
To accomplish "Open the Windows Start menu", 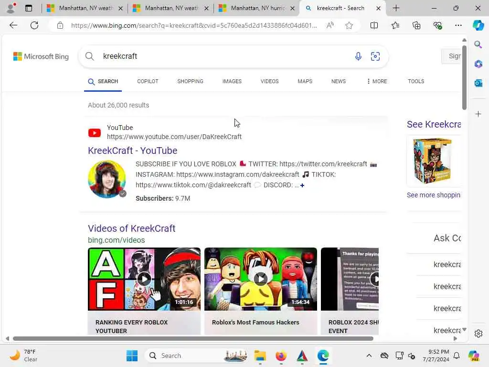I will 132,356.
